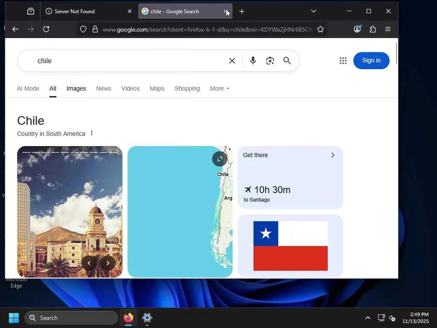This screenshot has height=328, width=437.
Task: Open the Shopping results tab
Action: [x=187, y=88]
